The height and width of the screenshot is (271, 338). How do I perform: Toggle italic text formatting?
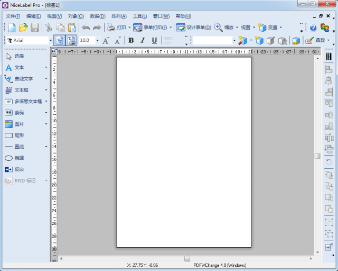click(142, 40)
